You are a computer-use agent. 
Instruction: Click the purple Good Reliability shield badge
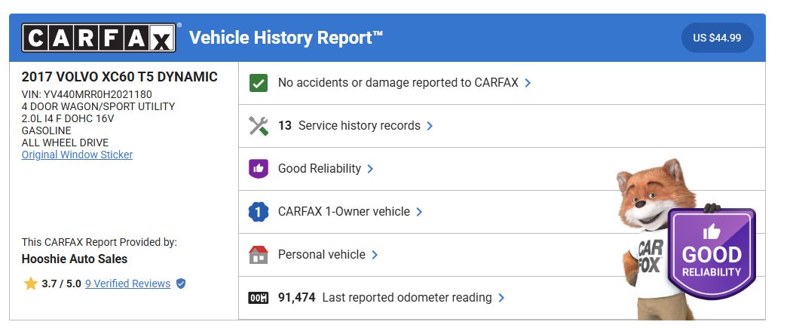pyautogui.click(x=712, y=253)
